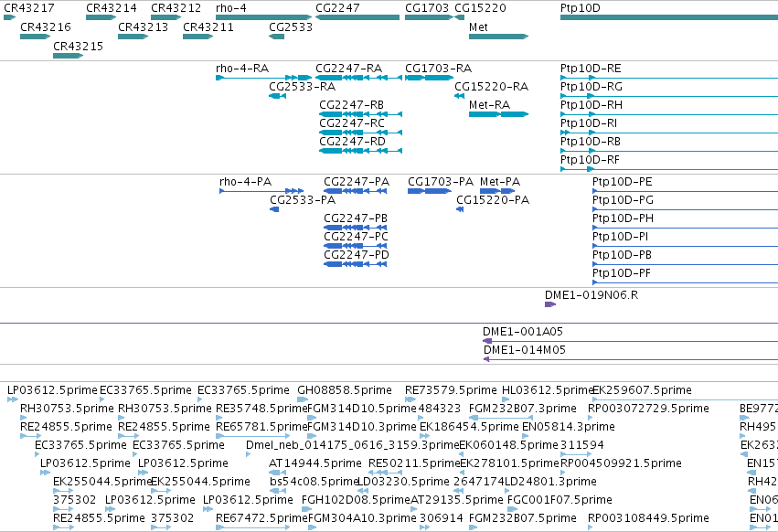Select the FGM314D10.3prime EST label
The image size is (778, 532).
click(362, 427)
